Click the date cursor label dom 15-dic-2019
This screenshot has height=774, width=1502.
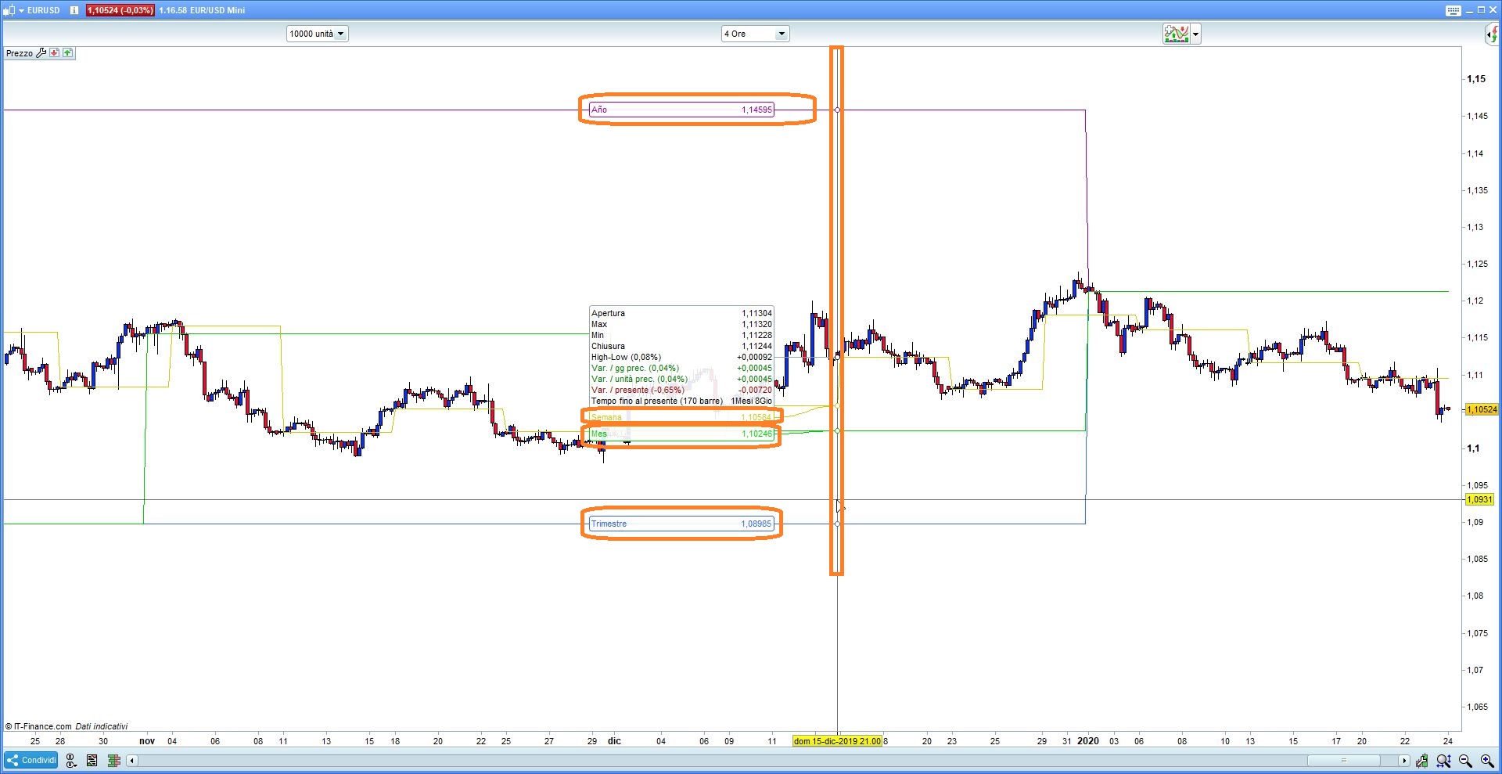(837, 741)
